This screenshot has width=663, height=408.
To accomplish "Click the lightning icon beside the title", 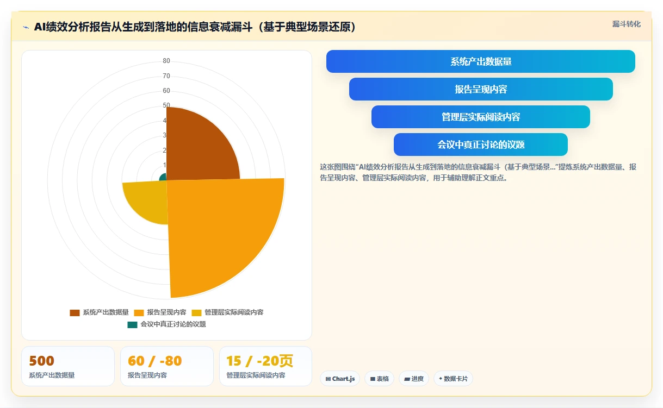I will pyautogui.click(x=26, y=27).
